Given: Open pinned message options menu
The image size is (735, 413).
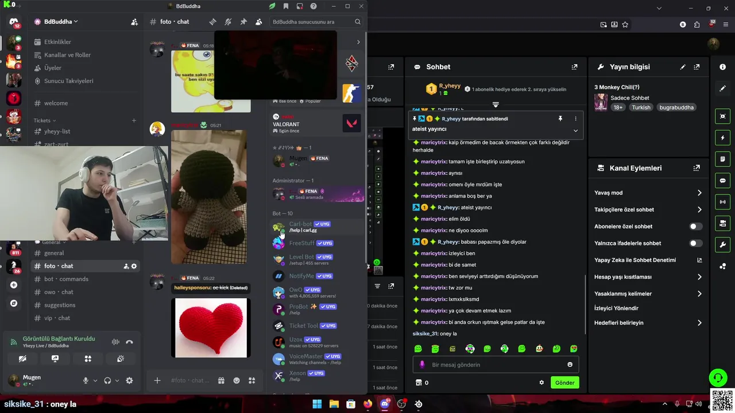Looking at the screenshot, I should [575, 119].
